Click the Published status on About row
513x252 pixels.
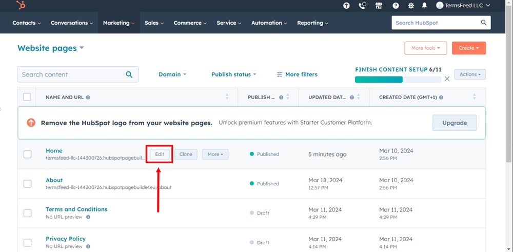pos(264,184)
